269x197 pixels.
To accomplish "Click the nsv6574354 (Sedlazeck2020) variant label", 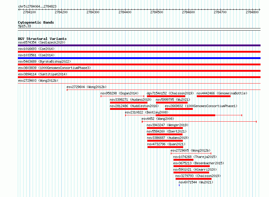I will point(42,42).
